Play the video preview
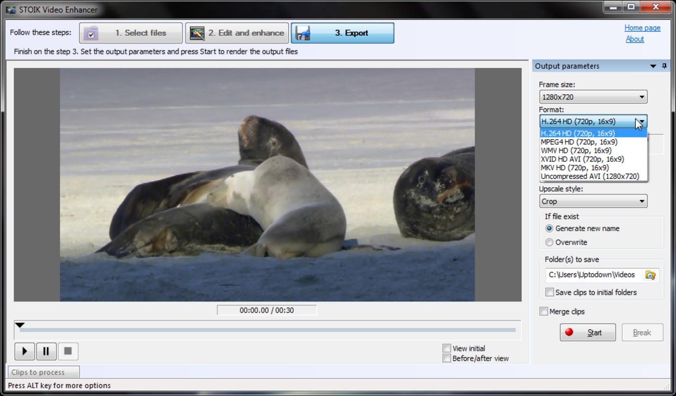Viewport: 676px width, 396px height. (24, 351)
